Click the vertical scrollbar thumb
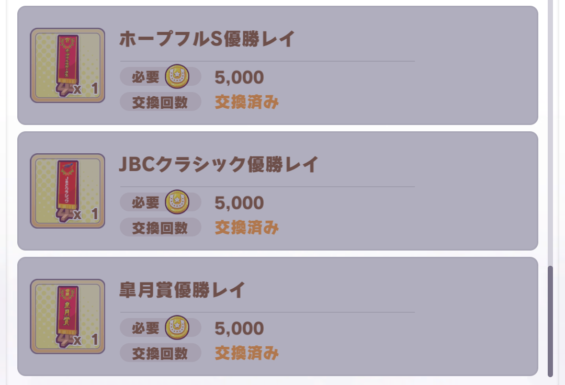 (550, 321)
